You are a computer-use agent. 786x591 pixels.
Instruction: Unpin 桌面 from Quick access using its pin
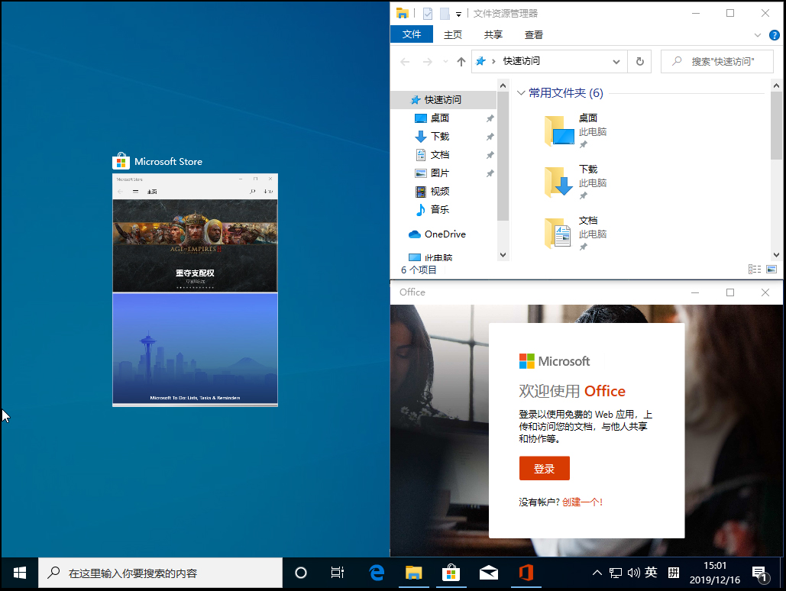point(490,118)
